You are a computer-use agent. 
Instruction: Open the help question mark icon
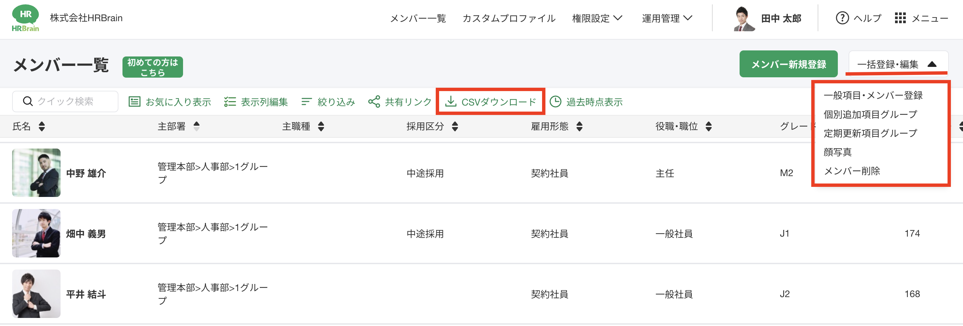pyautogui.click(x=842, y=18)
